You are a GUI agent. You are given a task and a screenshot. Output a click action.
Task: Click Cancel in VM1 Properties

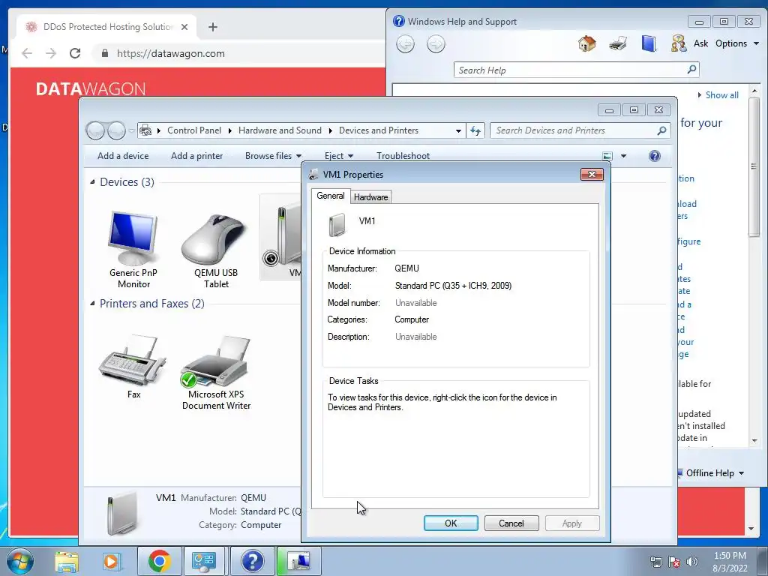click(511, 523)
